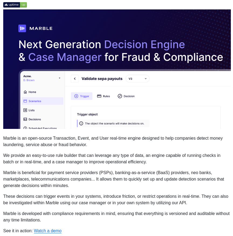233x236 pixels.
Task: Click the Lists icon in sidebar
Action: click(25, 110)
